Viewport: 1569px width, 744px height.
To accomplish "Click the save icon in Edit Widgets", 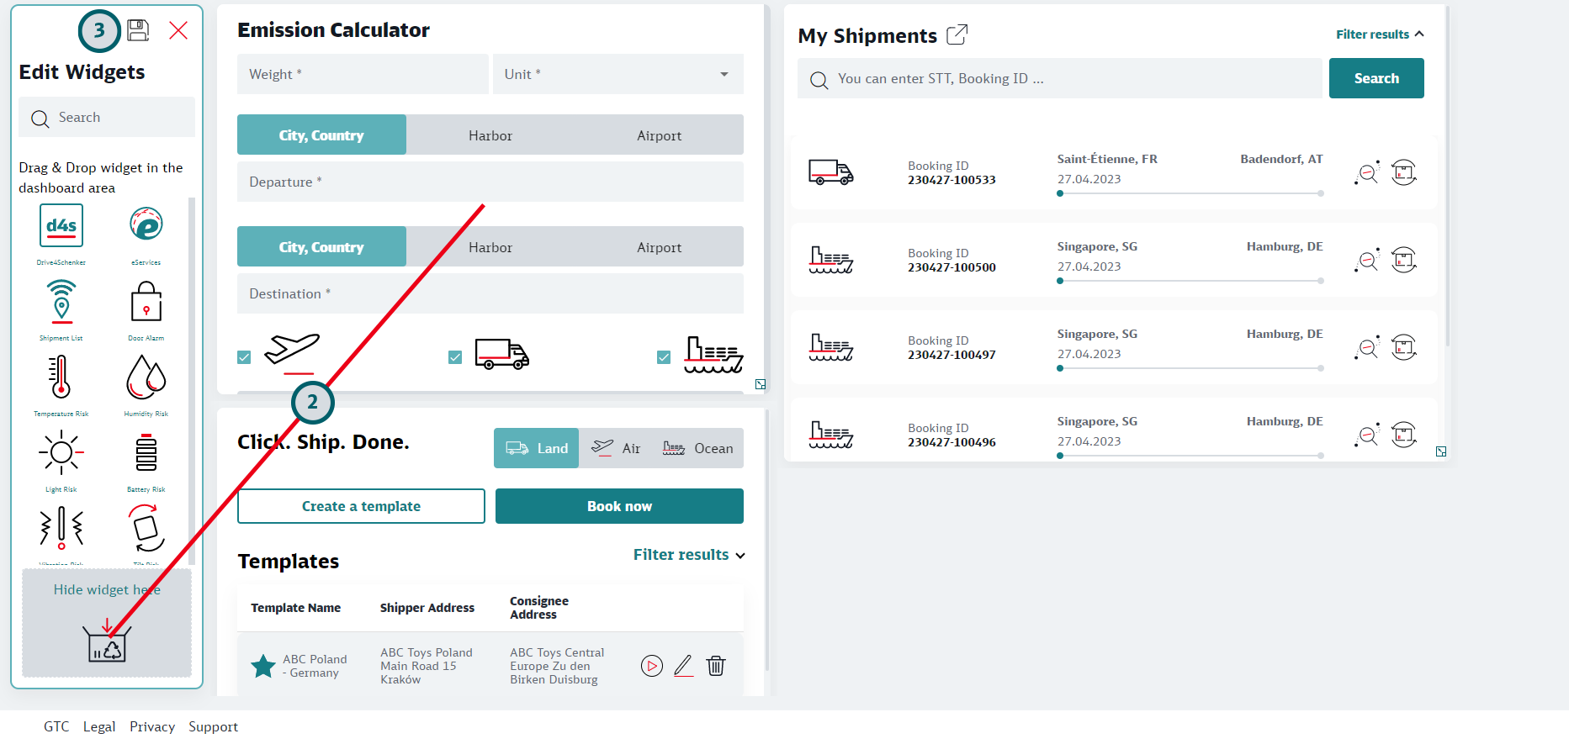I will [x=138, y=31].
